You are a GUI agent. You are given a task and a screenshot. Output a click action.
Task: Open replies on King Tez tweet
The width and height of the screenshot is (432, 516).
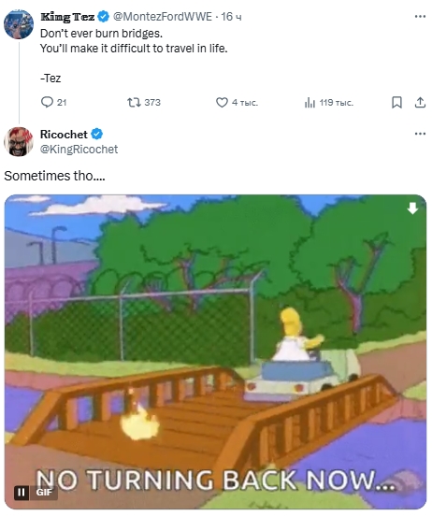tap(53, 102)
